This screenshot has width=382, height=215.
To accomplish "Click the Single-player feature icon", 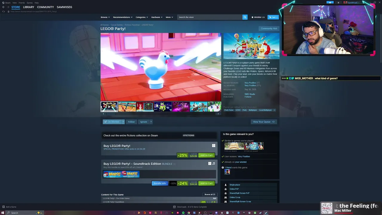I will coord(226,185).
